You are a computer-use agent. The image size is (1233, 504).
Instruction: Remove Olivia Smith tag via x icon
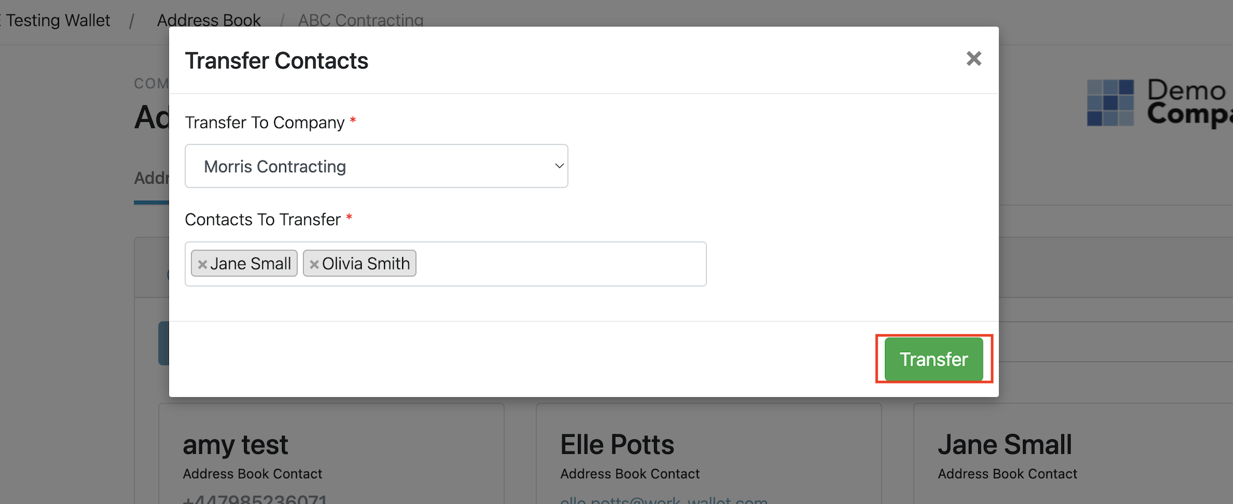click(x=314, y=265)
